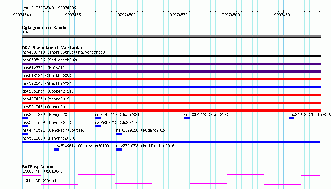
Task: Click the ruler position 92974580 label
Action: click(231, 15)
